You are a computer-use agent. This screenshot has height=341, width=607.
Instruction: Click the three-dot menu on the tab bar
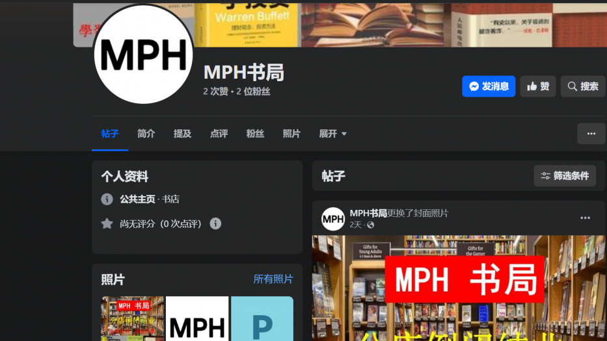(x=591, y=134)
